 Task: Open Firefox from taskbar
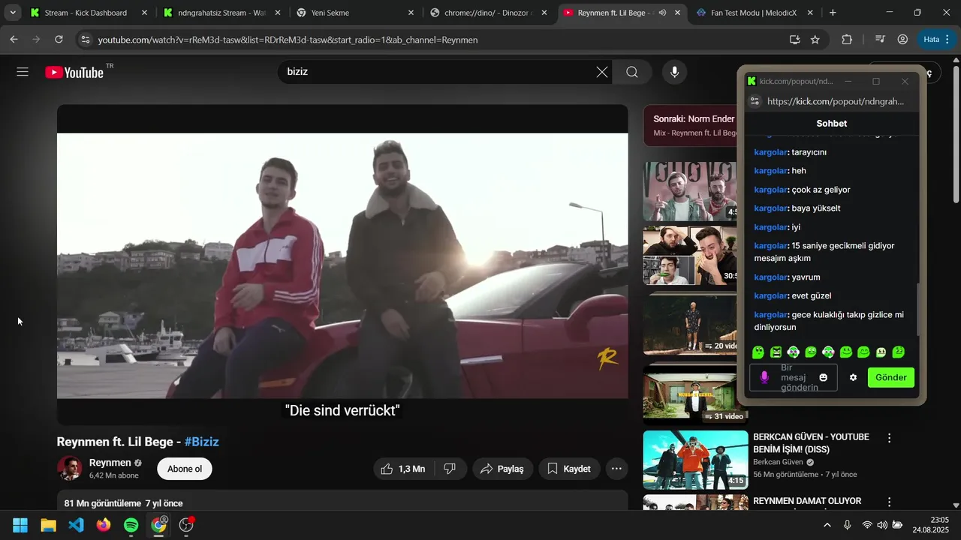[103, 525]
